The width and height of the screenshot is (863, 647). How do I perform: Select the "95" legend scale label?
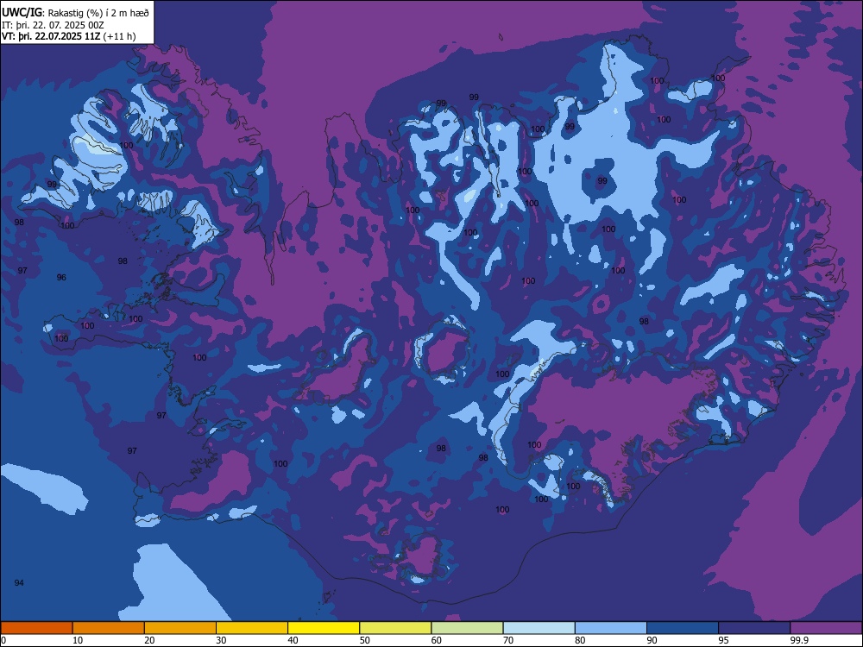pos(723,640)
